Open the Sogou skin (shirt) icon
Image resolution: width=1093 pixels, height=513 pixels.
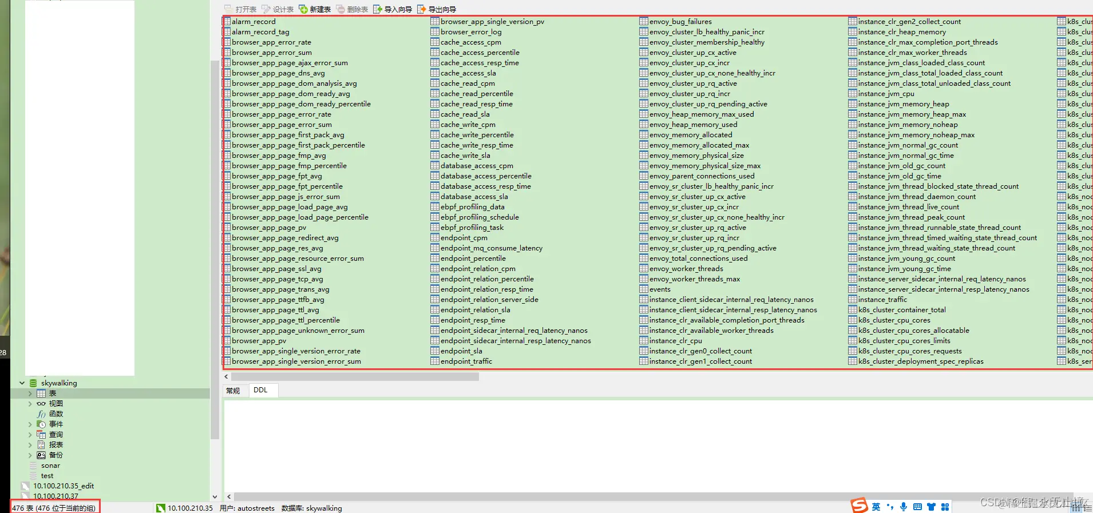(x=931, y=507)
